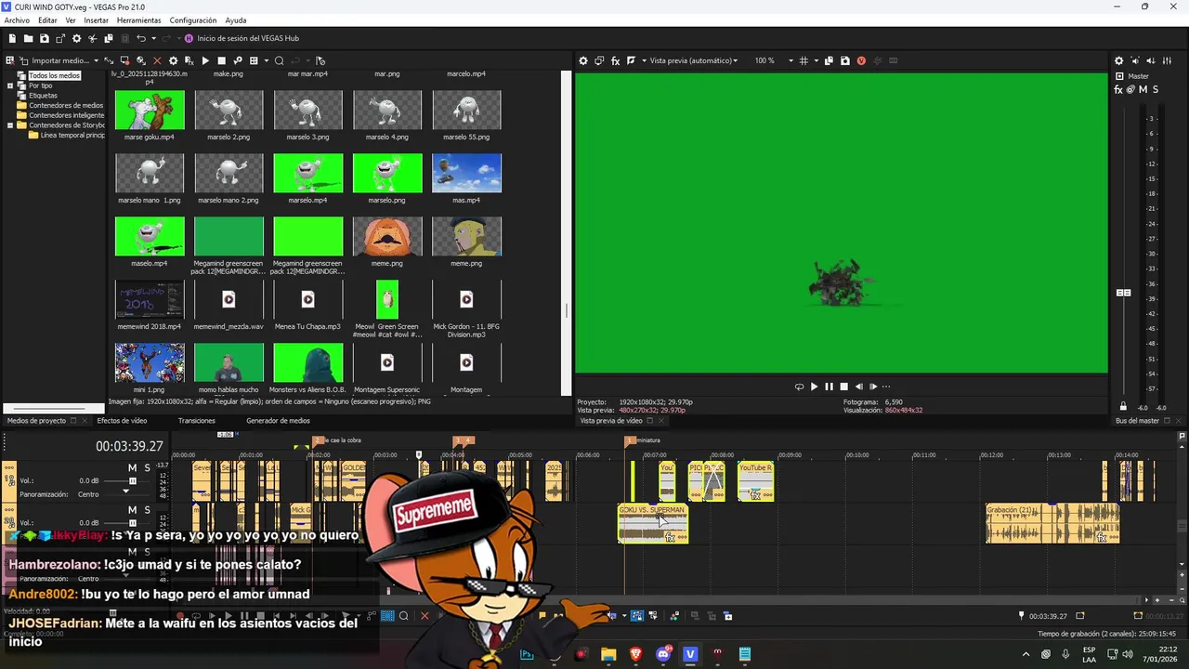Adjust first track Panoramización slider

point(126,491)
